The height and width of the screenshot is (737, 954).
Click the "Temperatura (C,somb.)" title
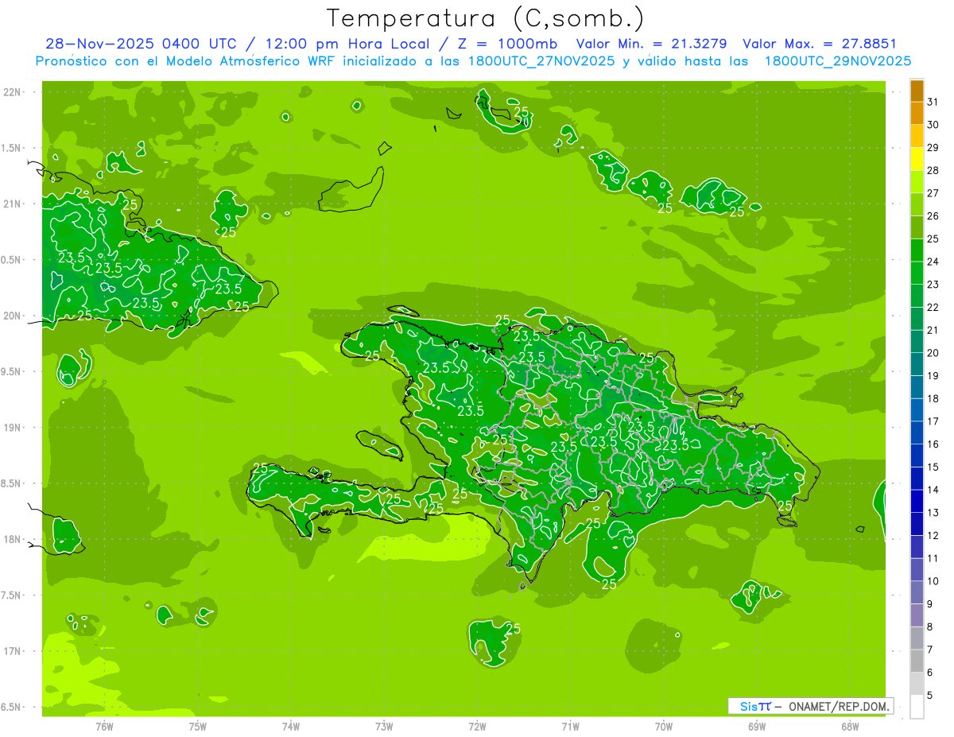486,18
